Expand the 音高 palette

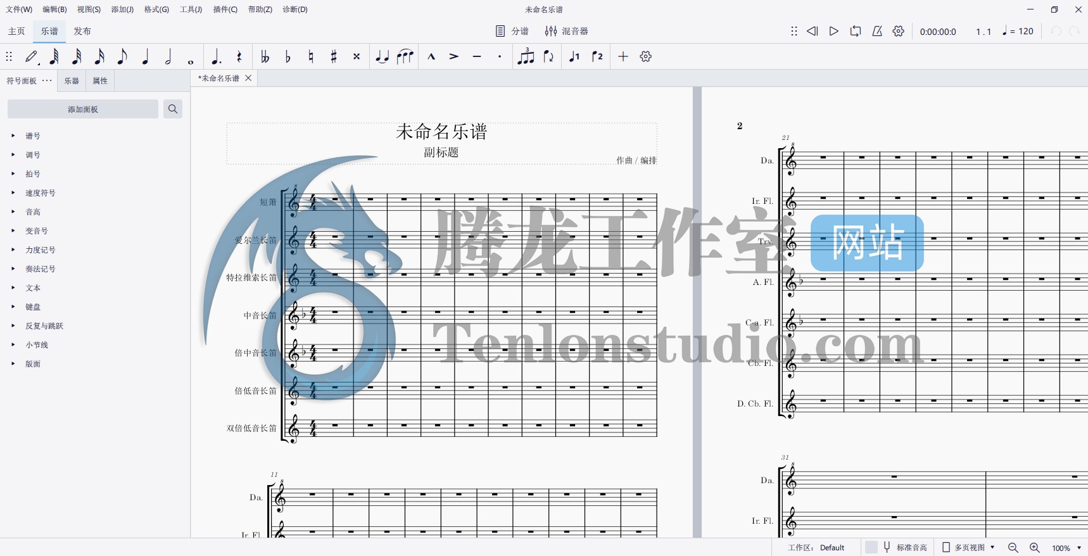[x=13, y=212]
